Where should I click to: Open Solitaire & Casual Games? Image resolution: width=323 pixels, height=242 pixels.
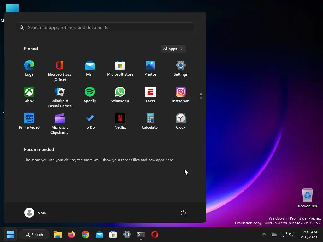[60, 97]
